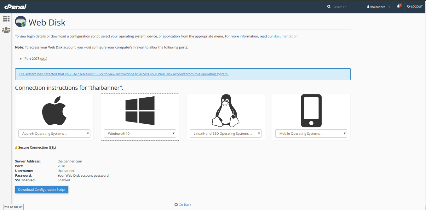Click the notifications bell icon

point(399,7)
